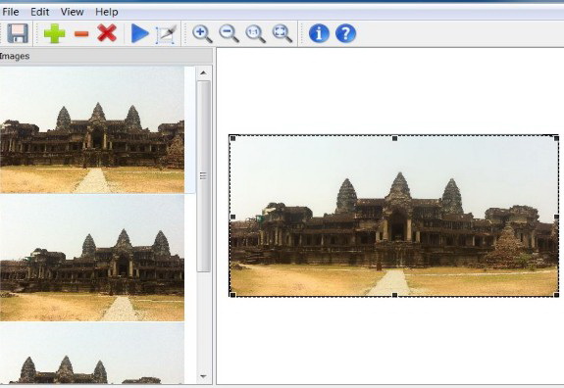Remove selected image with orange minus icon

tap(81, 34)
